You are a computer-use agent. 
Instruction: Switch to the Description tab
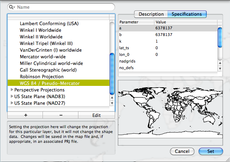151,14
